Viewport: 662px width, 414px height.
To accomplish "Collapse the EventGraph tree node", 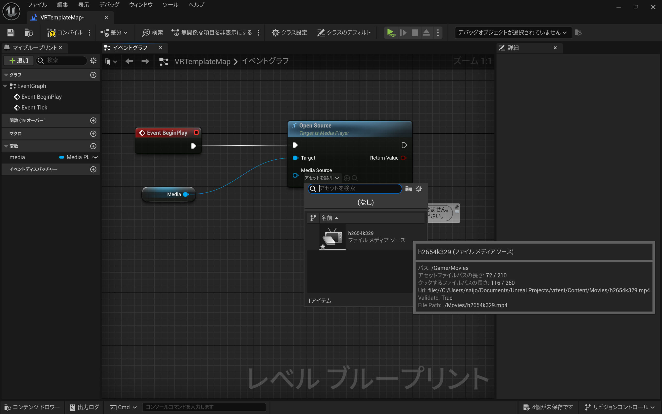I will [5, 86].
